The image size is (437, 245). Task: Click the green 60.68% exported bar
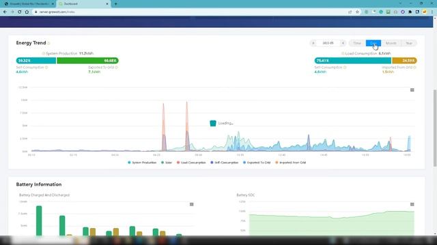(x=88, y=61)
